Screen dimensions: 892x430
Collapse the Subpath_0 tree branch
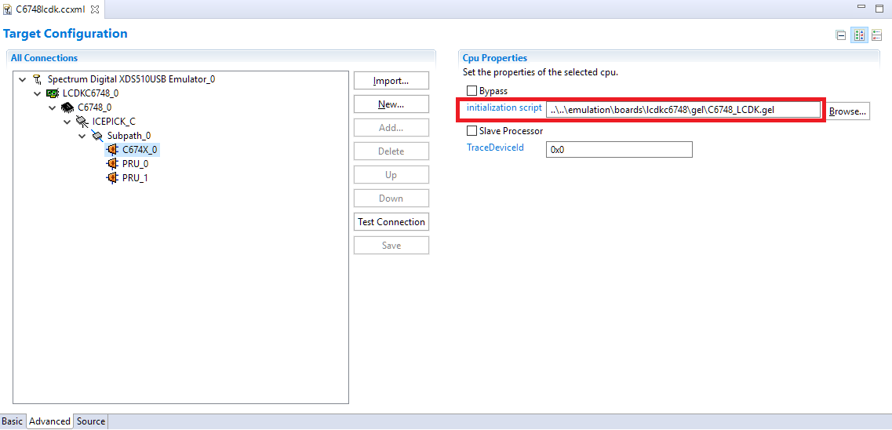[82, 136]
